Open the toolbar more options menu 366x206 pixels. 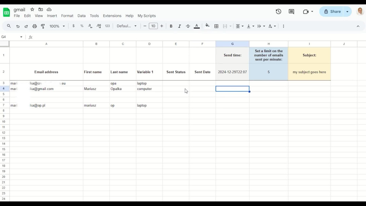(x=283, y=26)
